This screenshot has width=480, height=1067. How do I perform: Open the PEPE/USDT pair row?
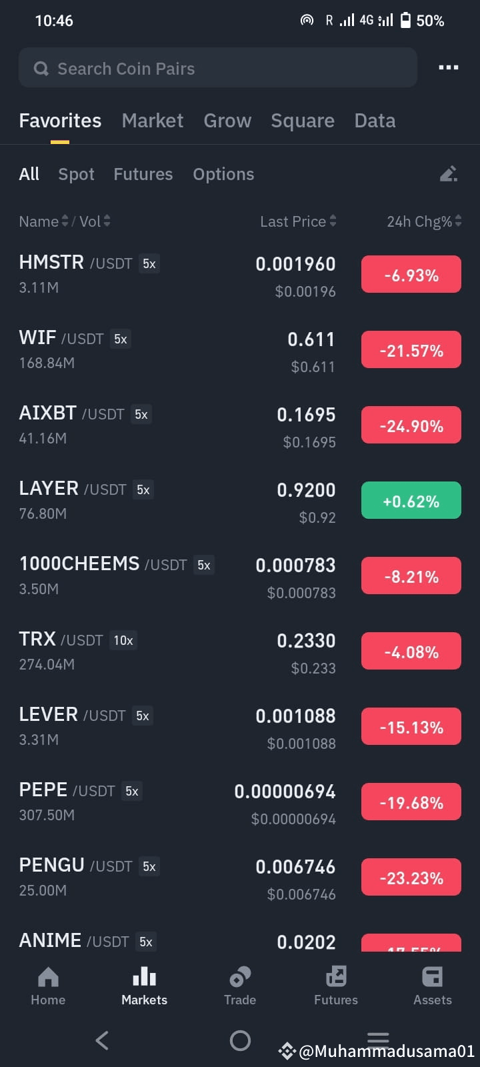(x=240, y=802)
